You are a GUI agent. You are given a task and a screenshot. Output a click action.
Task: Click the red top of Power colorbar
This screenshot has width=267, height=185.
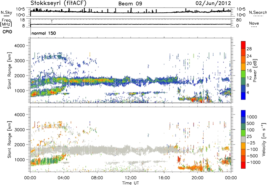click(x=243, y=45)
